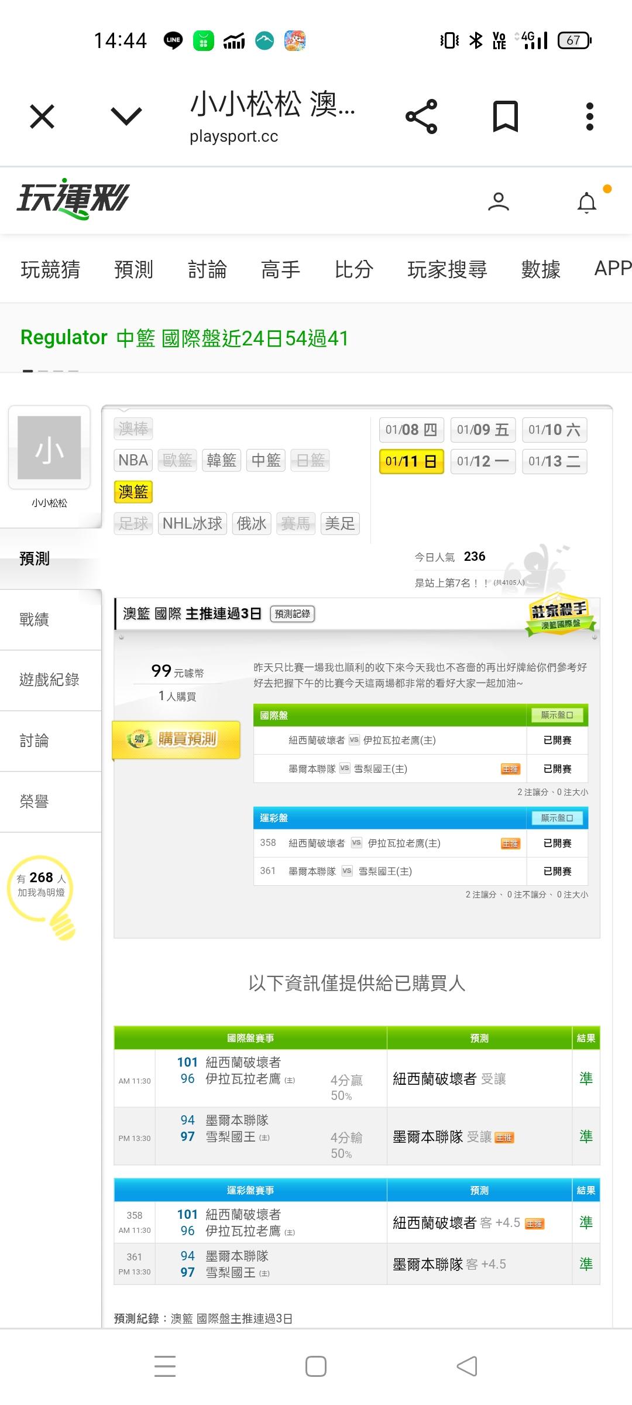This screenshot has height=1405, width=632.
Task: Toggle 顯示盤口 checkbox in 國際盤 header
Action: 557,715
